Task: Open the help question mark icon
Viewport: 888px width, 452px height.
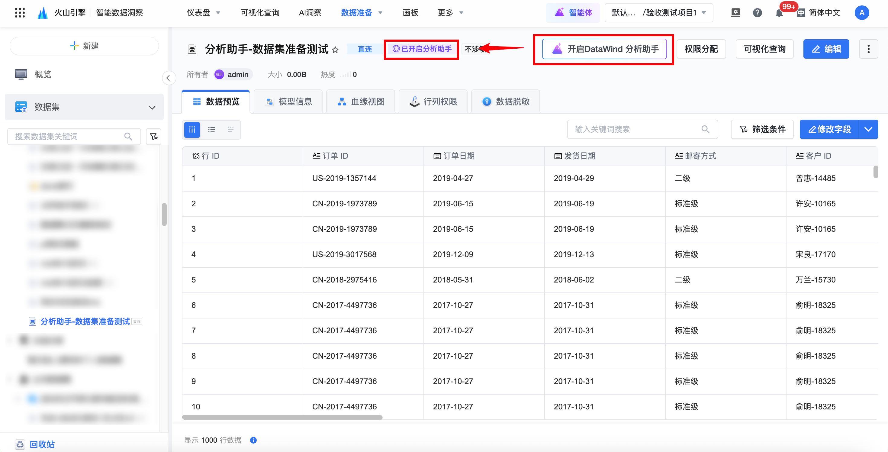Action: (x=757, y=13)
